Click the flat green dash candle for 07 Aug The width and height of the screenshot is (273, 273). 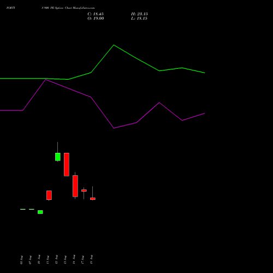(x=32, y=209)
